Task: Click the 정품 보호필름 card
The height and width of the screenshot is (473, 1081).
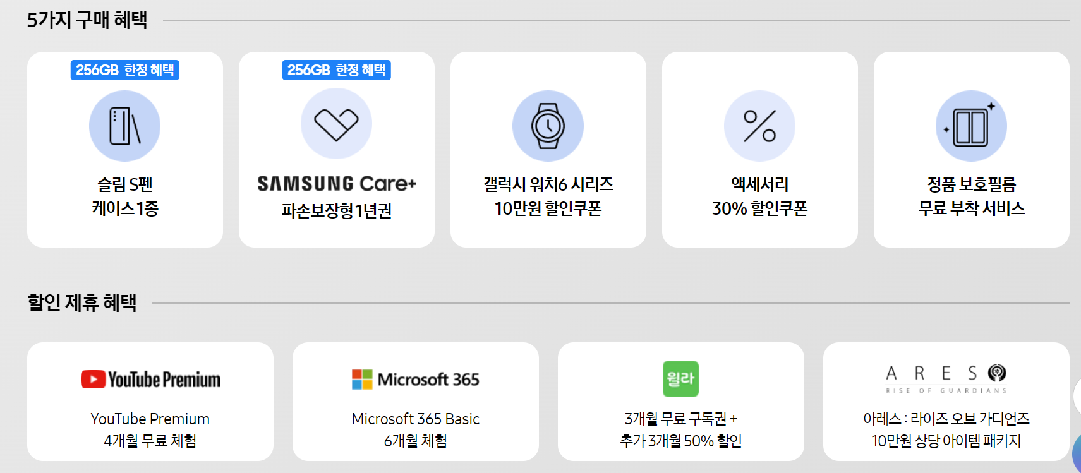Action: (970, 150)
